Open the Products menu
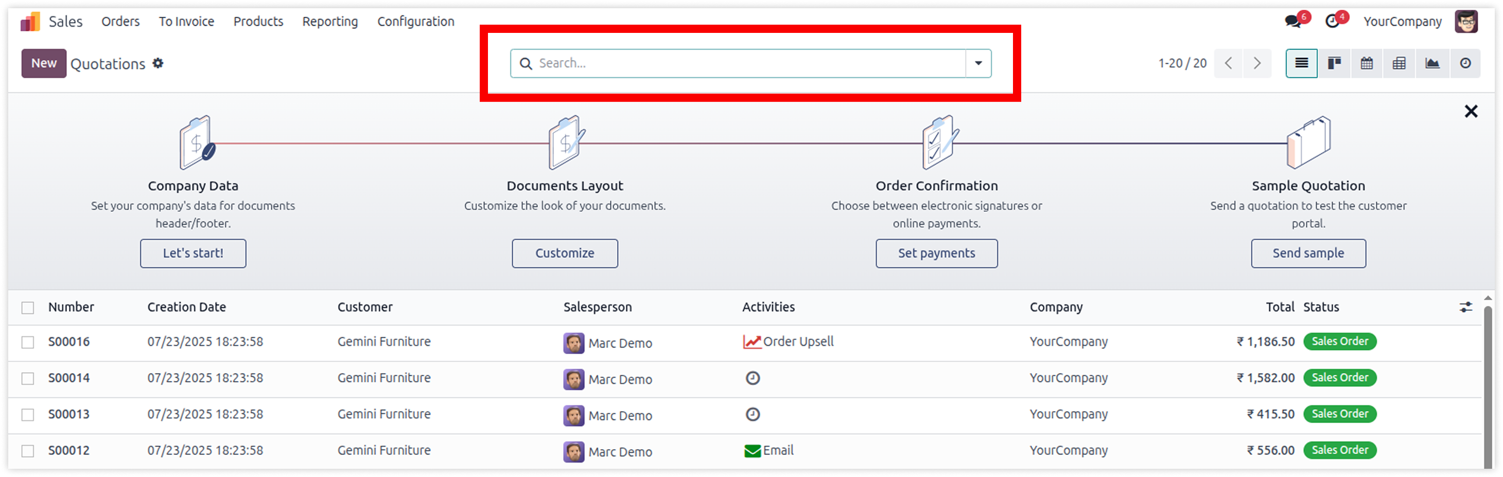The image size is (1503, 477). click(x=258, y=22)
